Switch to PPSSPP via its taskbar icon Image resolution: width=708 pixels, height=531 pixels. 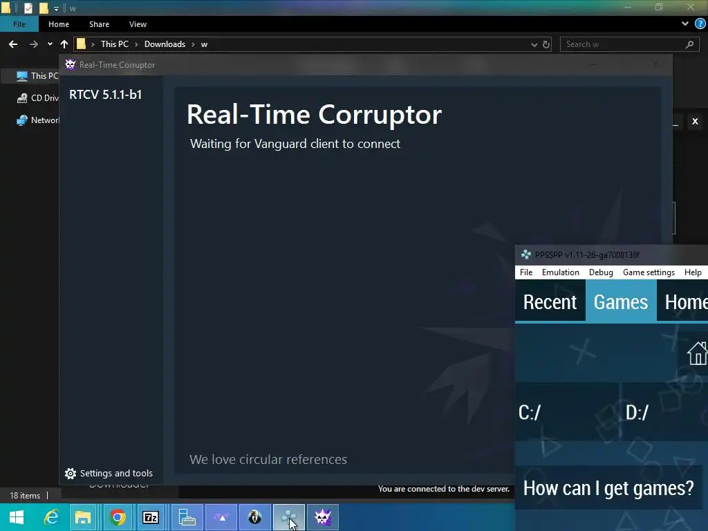coord(289,517)
